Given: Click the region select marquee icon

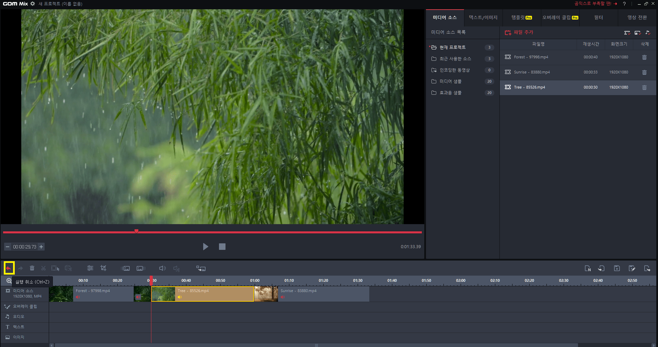Looking at the screenshot, I should click(x=55, y=268).
